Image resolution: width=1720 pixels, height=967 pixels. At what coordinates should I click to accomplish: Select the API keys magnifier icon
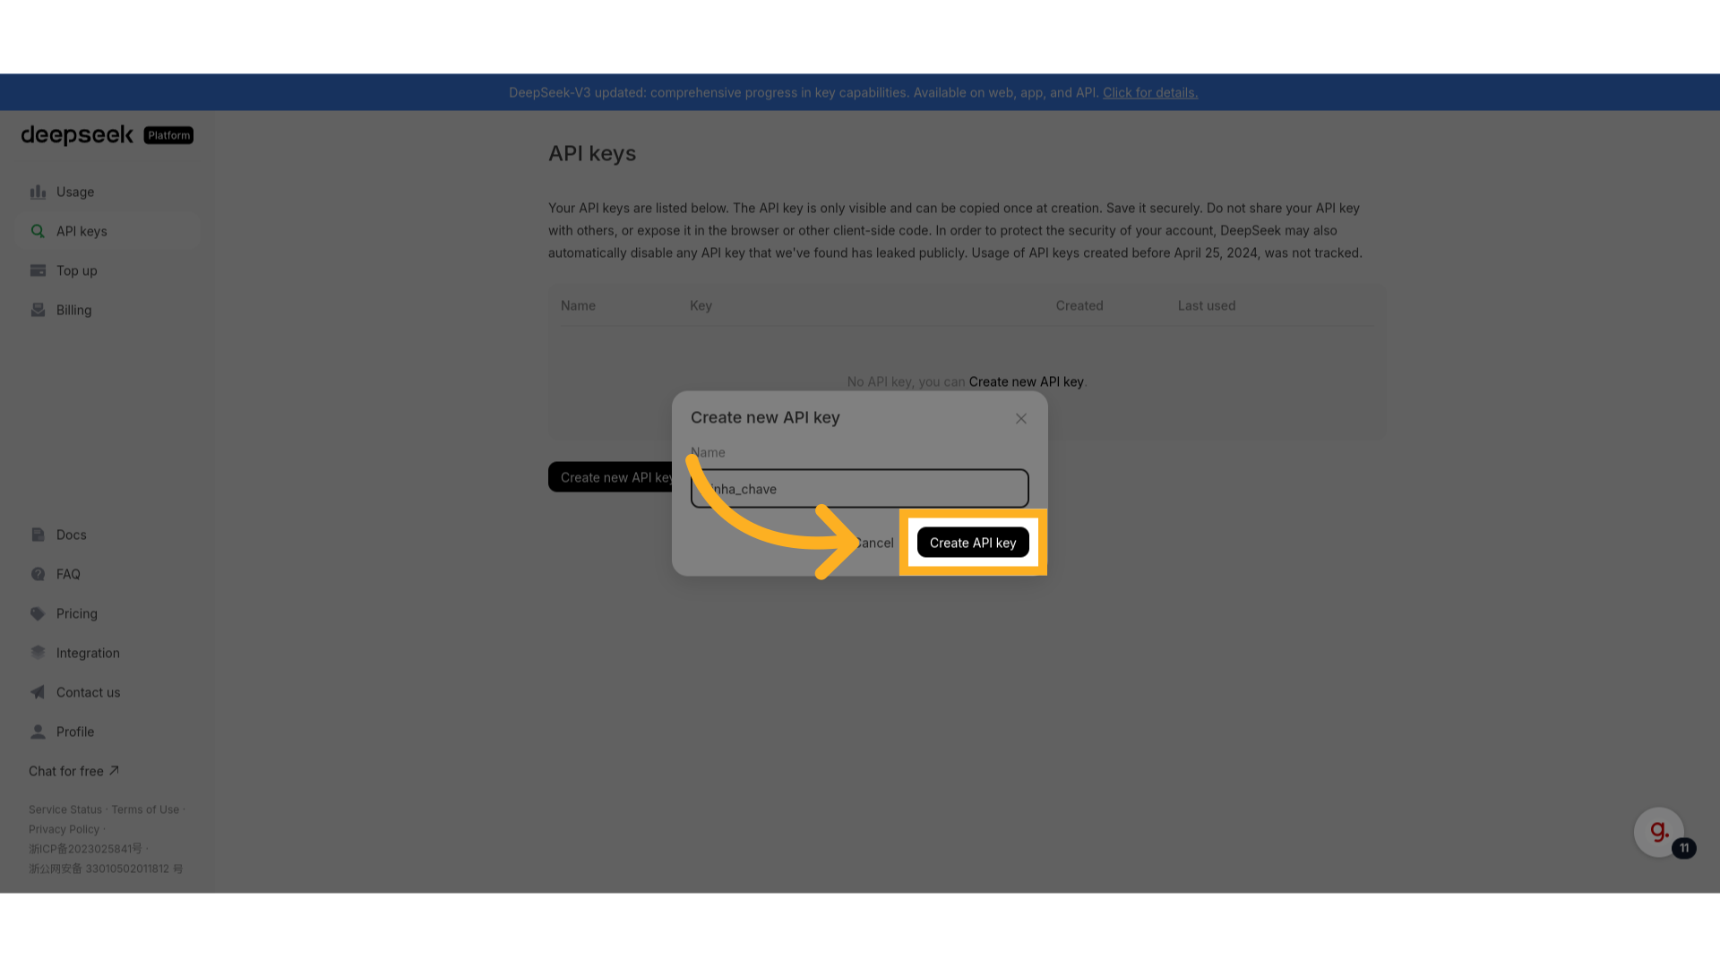[x=38, y=231]
